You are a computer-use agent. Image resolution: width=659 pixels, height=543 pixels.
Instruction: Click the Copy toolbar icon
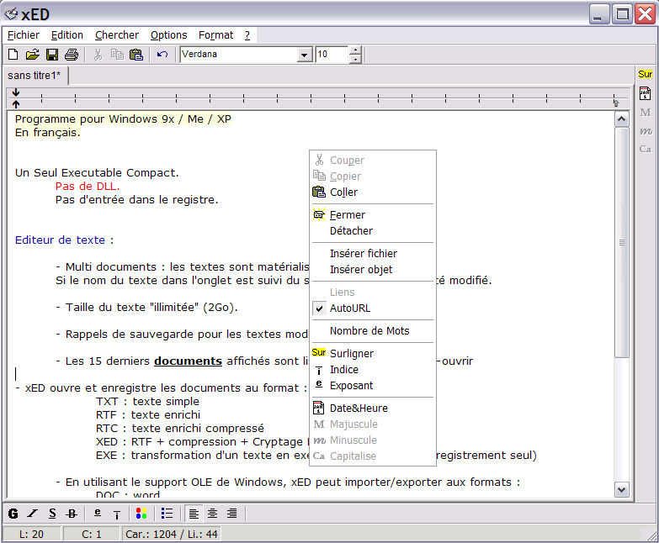[117, 55]
